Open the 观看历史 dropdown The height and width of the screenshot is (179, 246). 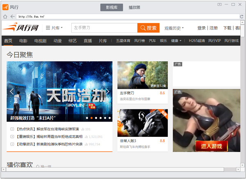[174, 28]
